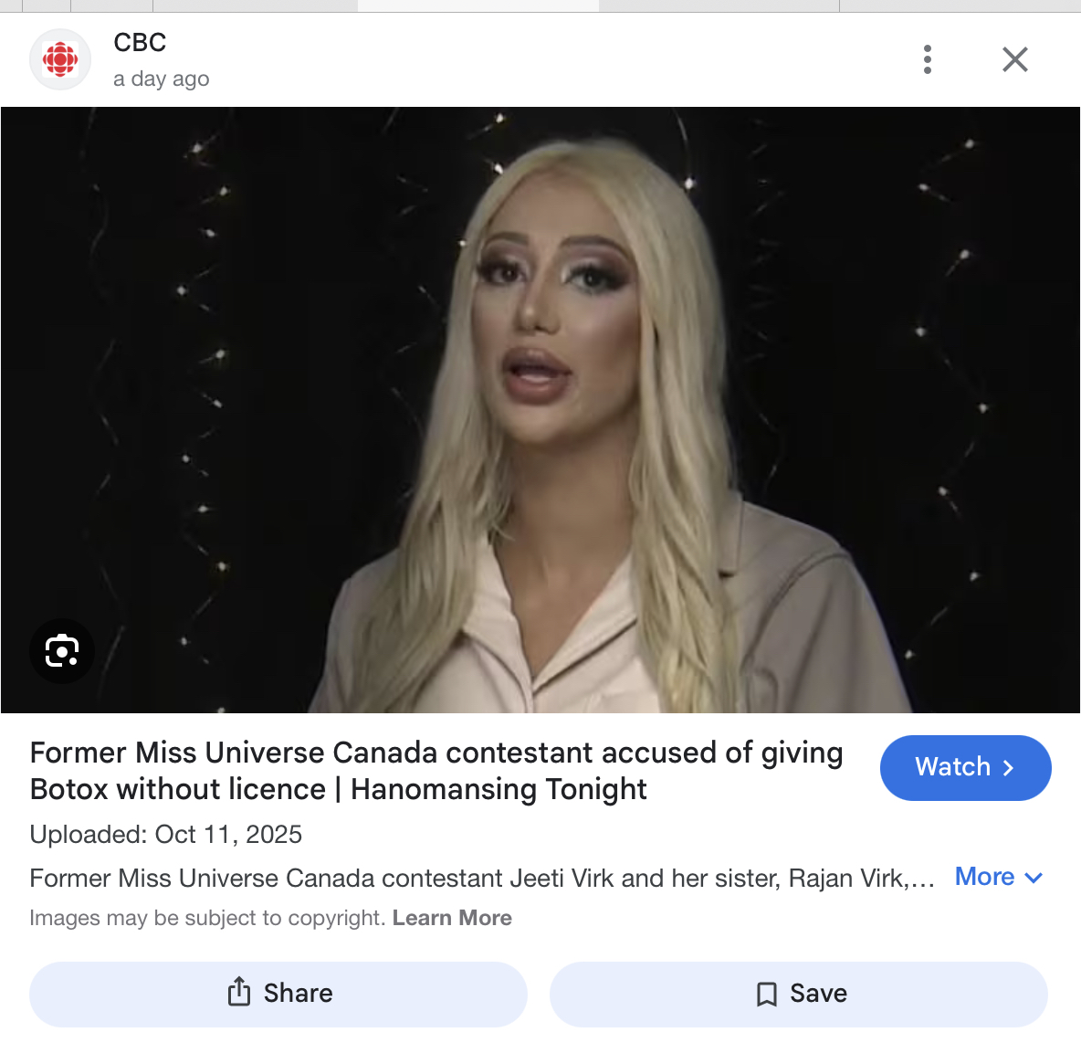Click the CBC logo icon
The height and width of the screenshot is (1053, 1081).
60,60
